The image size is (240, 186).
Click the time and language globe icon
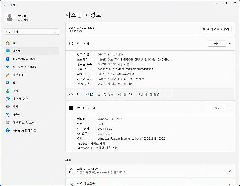click(7, 99)
